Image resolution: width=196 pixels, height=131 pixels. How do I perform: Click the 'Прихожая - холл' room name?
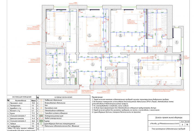(16, 103)
